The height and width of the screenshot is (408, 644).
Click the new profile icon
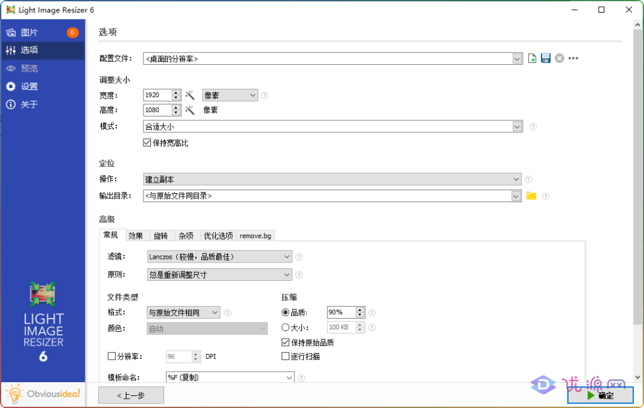(x=533, y=59)
